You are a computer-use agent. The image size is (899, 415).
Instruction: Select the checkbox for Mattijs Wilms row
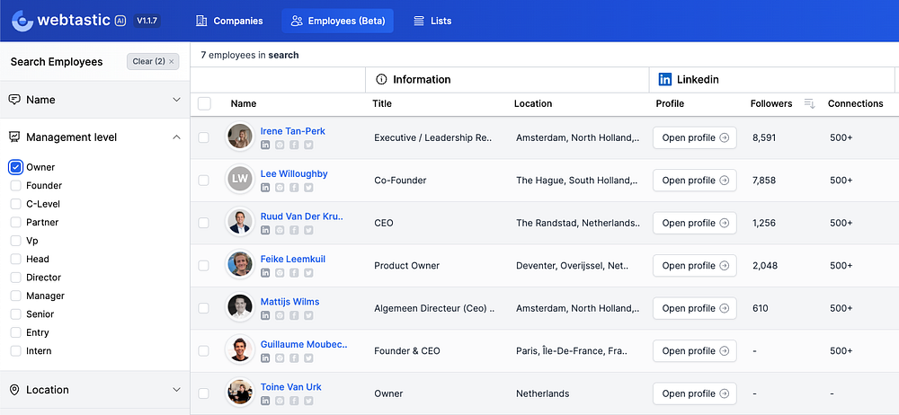coord(203,308)
